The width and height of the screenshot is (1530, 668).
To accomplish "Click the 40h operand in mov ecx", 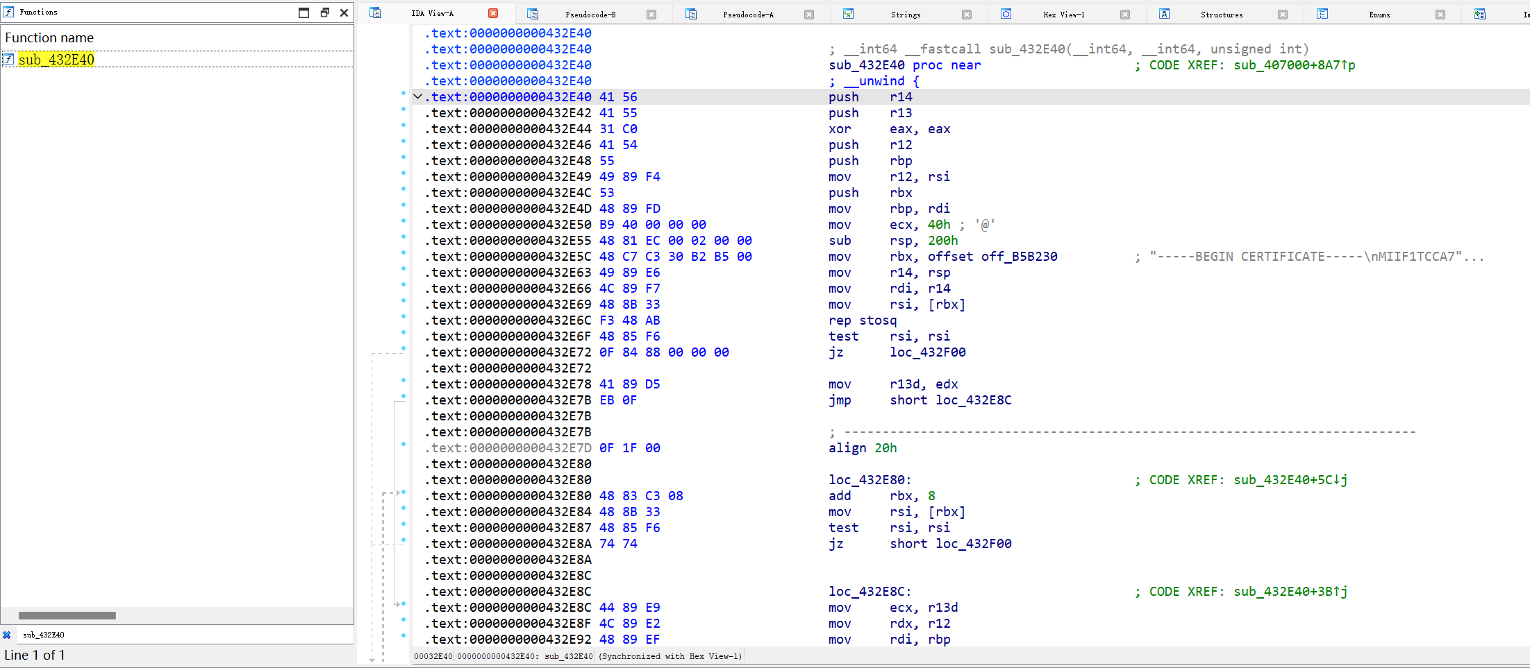I will [x=939, y=225].
